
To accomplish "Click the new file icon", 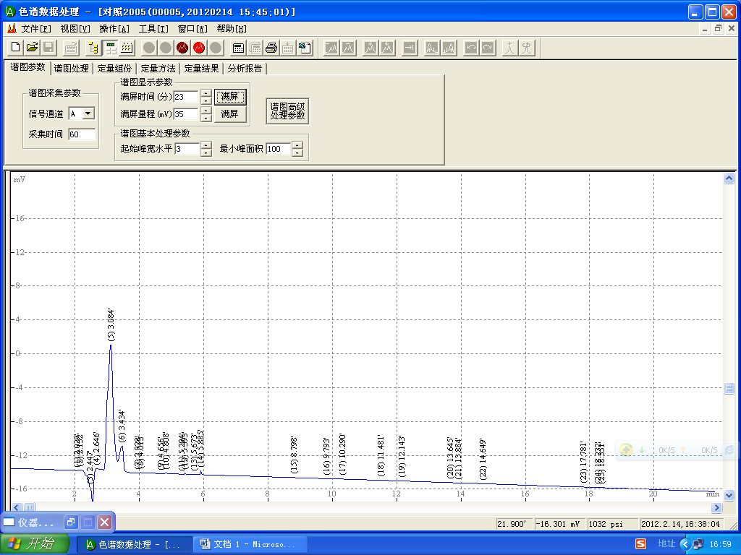I will coord(16,48).
